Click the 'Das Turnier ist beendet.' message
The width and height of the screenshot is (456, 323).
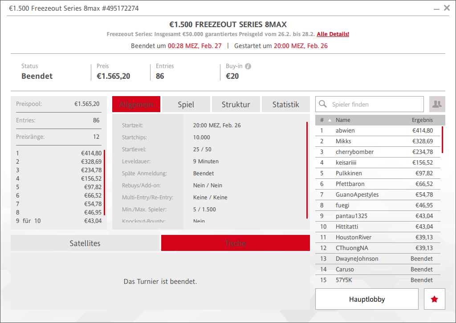(x=160, y=282)
